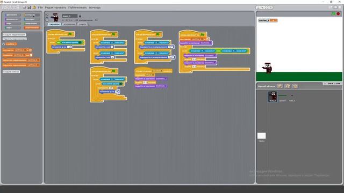
Task: Open the Контроль blocks category
Action: point(32,15)
